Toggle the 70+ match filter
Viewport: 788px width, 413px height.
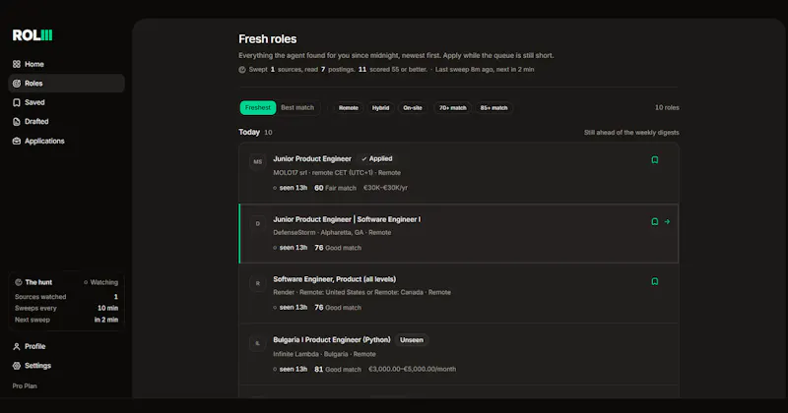click(453, 108)
